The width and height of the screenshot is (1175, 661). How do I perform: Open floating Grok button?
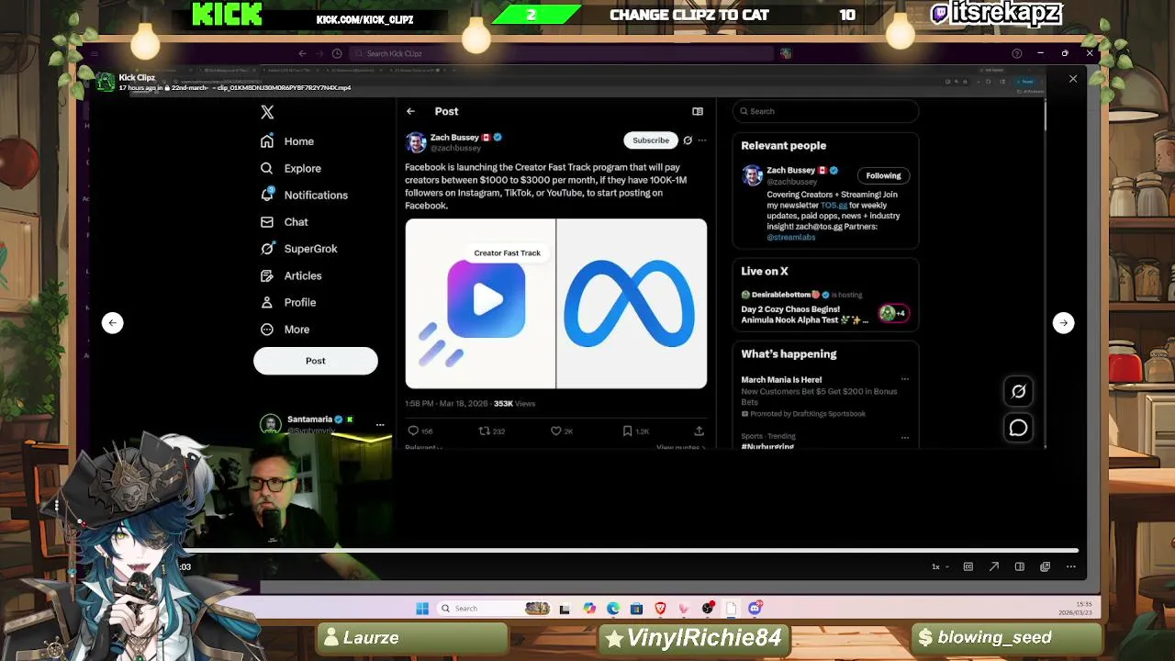tap(1018, 392)
